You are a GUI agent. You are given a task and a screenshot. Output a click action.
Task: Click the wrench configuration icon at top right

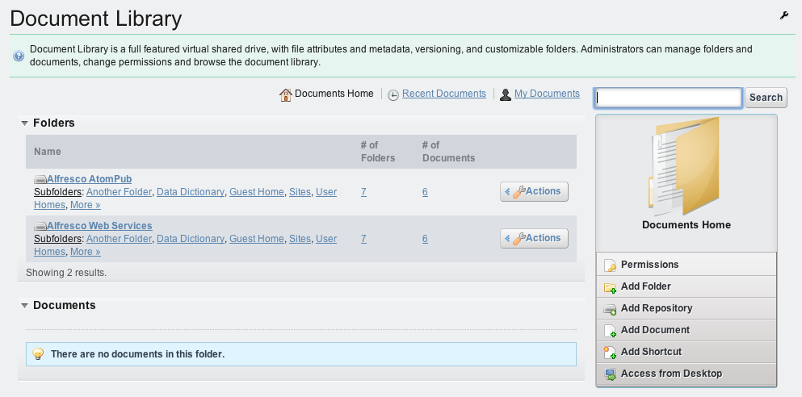pos(783,16)
